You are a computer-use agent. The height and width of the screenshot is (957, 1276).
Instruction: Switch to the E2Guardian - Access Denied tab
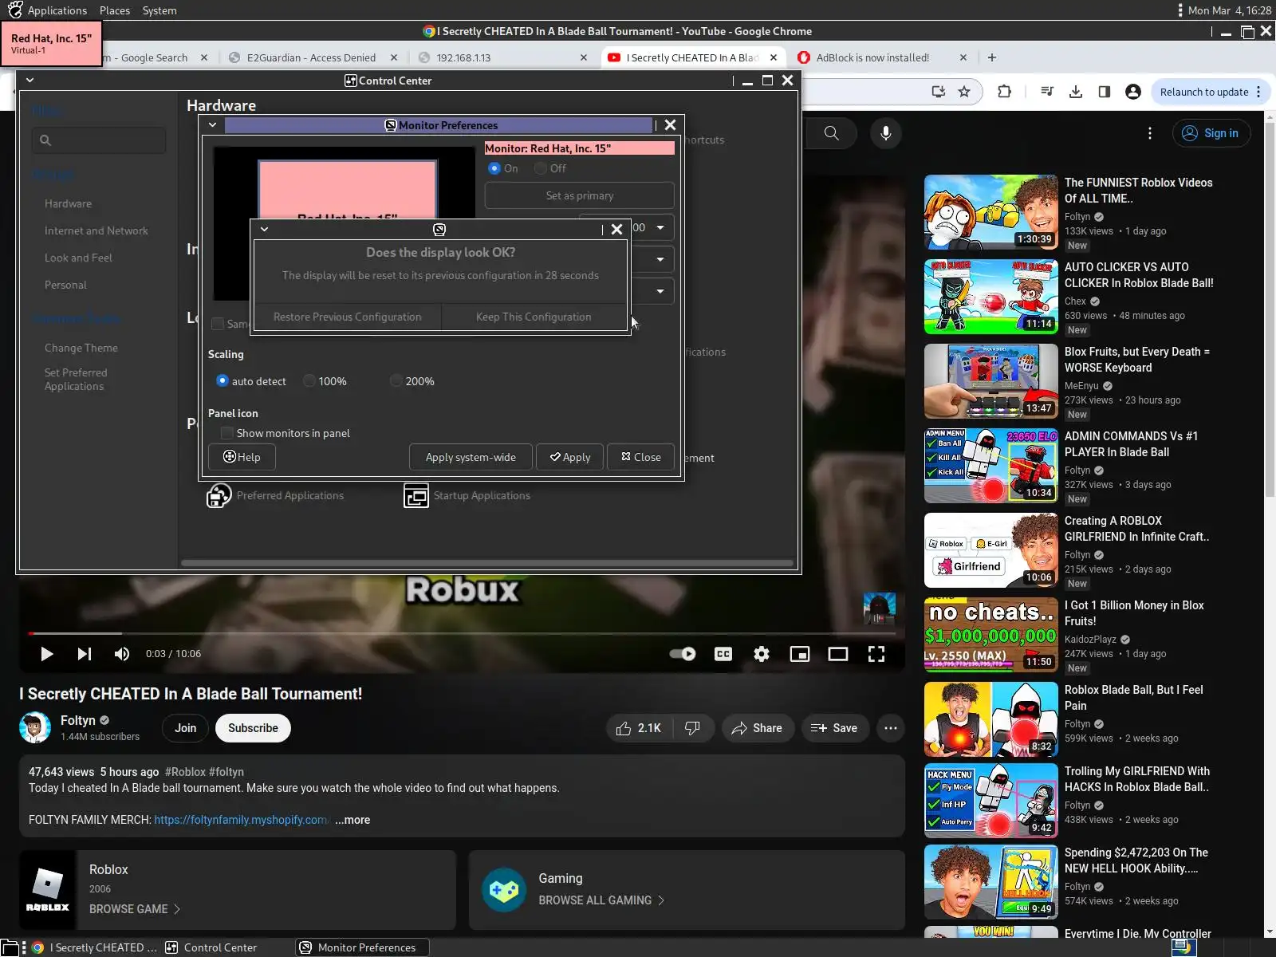coord(313,57)
